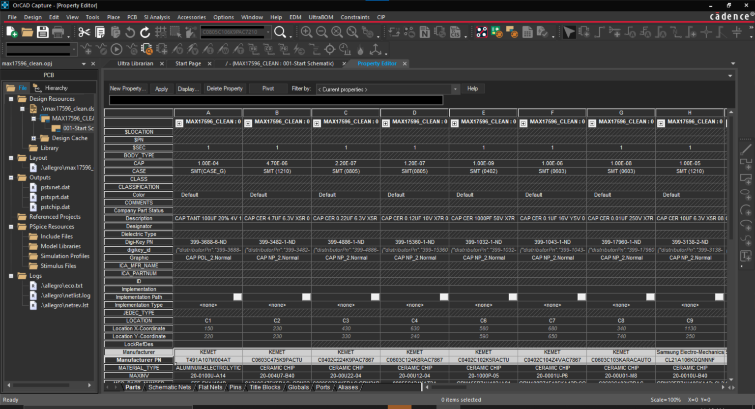The height and width of the screenshot is (409, 755).
Task: Click the Zoom Out magnifier icon
Action: 321,32
